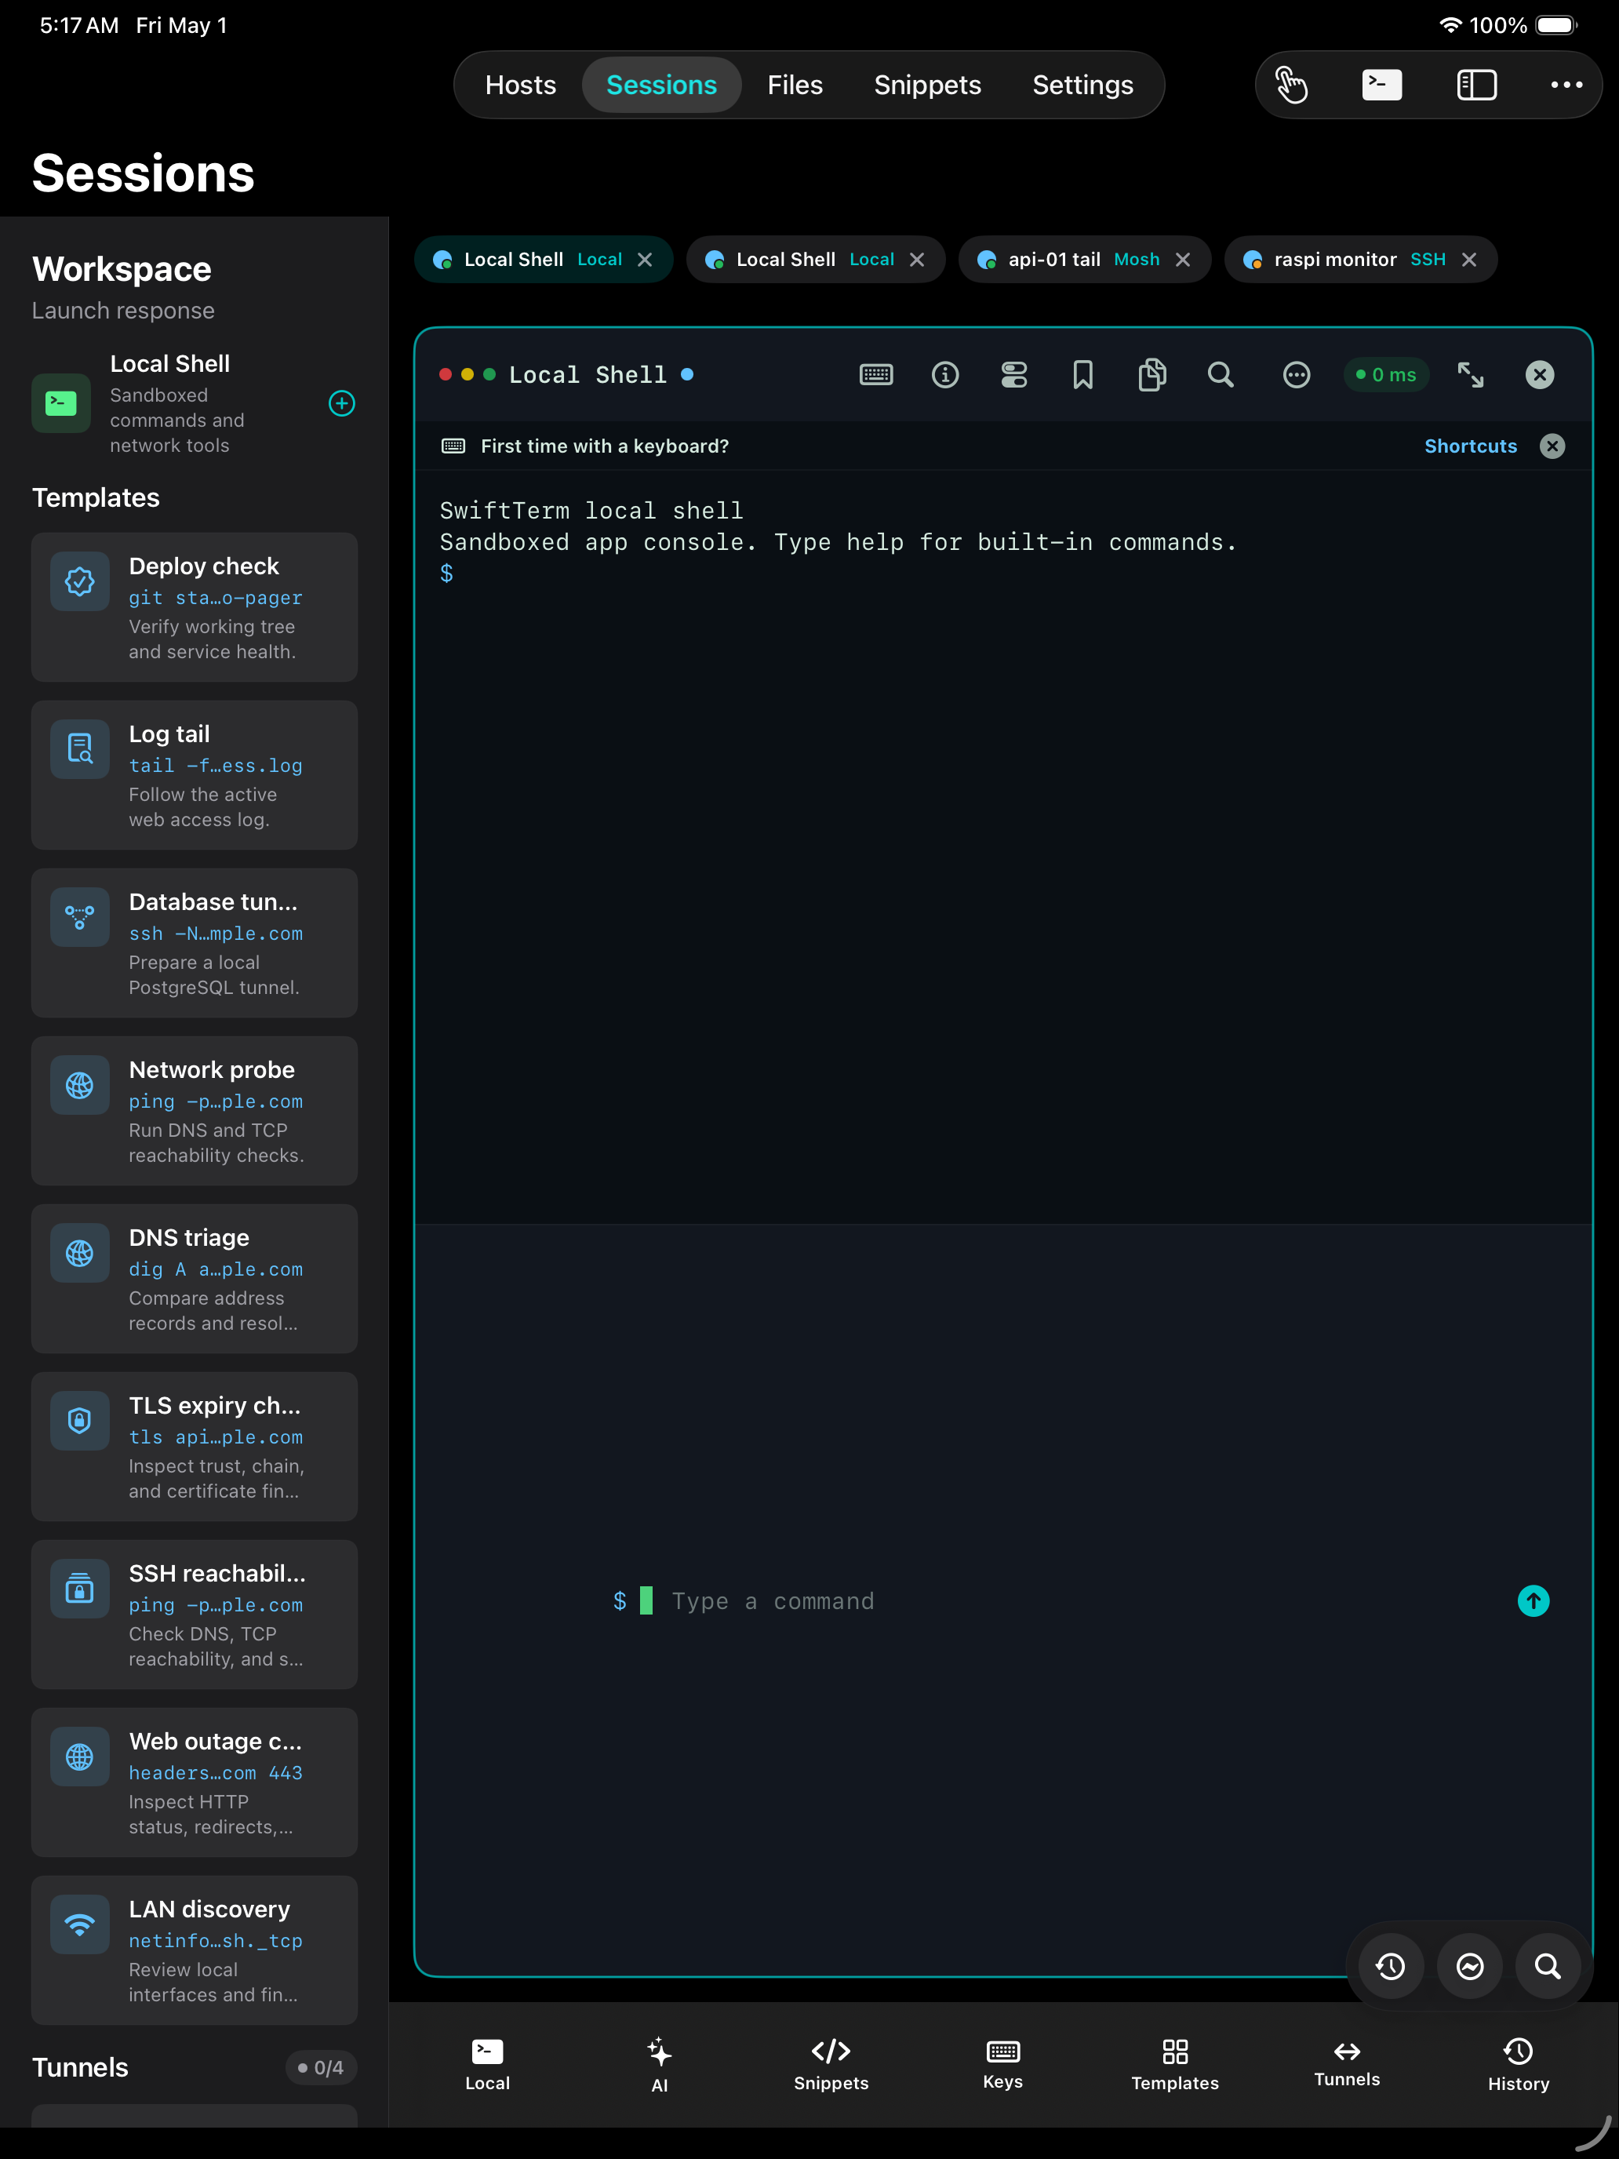This screenshot has width=1619, height=2159.
Task: Open the top-right more options menu
Action: coord(1566,85)
